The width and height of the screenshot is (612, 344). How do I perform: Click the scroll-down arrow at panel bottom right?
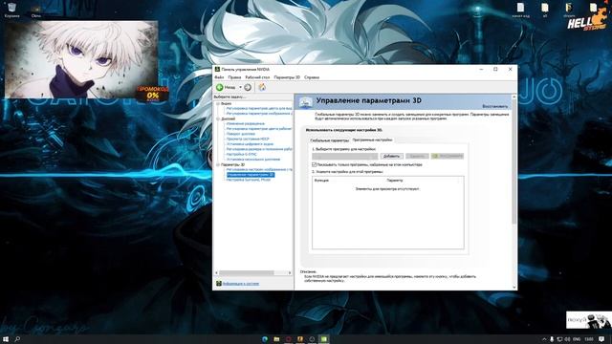(514, 288)
